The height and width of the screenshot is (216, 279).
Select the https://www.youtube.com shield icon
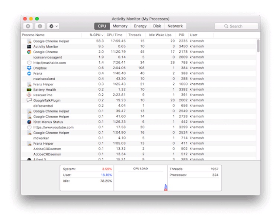tap(29, 127)
